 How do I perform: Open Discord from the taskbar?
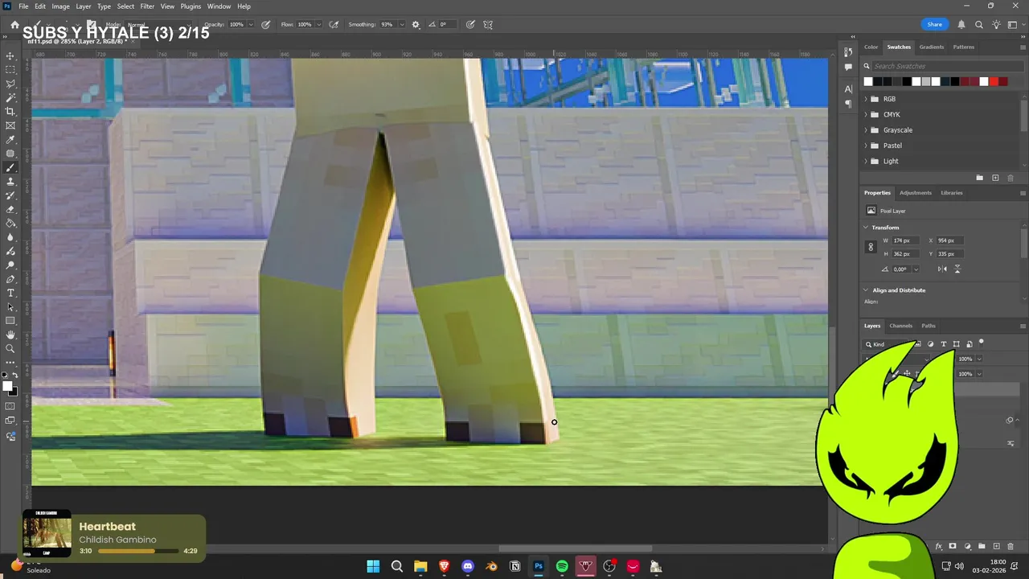[468, 566]
